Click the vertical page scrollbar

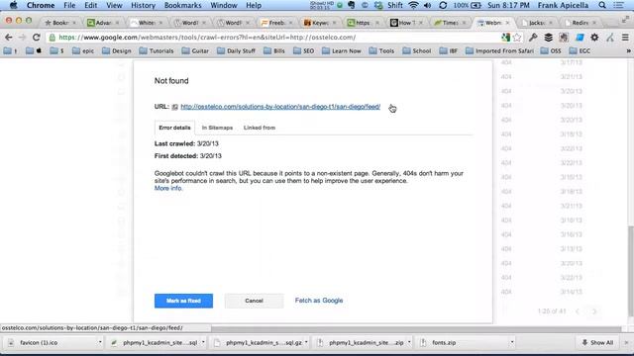pyautogui.click(x=631, y=271)
